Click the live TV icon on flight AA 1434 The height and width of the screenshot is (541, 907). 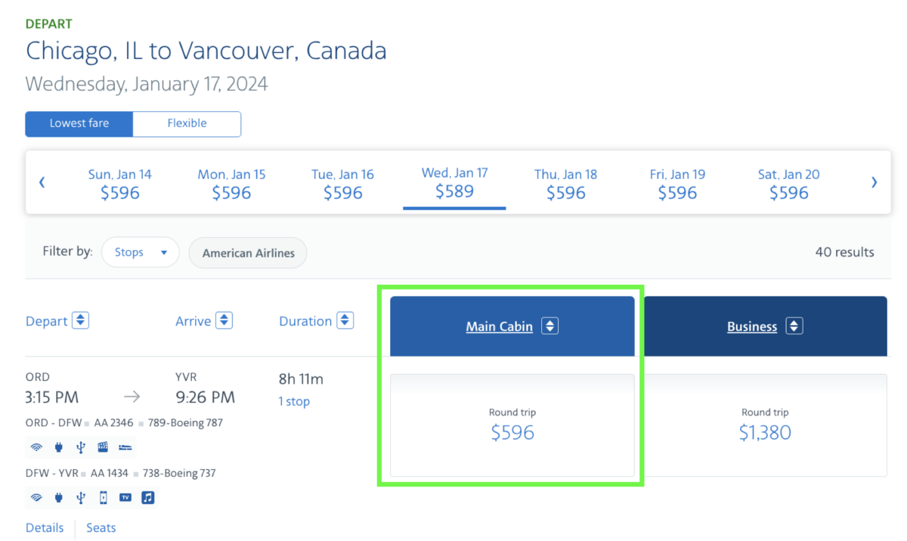pyautogui.click(x=125, y=497)
